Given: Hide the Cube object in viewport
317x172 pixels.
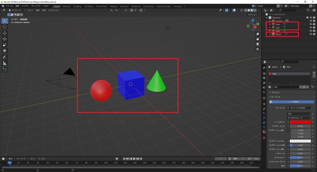Looking at the screenshot, I should point(311,28).
